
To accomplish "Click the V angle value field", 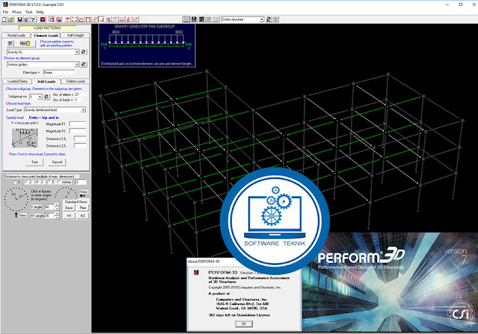I will [x=49, y=207].
